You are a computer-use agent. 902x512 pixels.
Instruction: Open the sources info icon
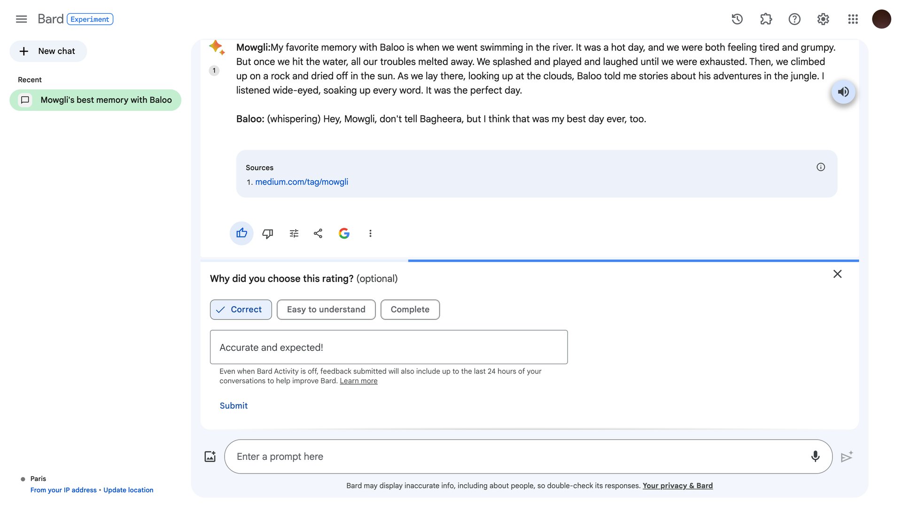point(820,167)
